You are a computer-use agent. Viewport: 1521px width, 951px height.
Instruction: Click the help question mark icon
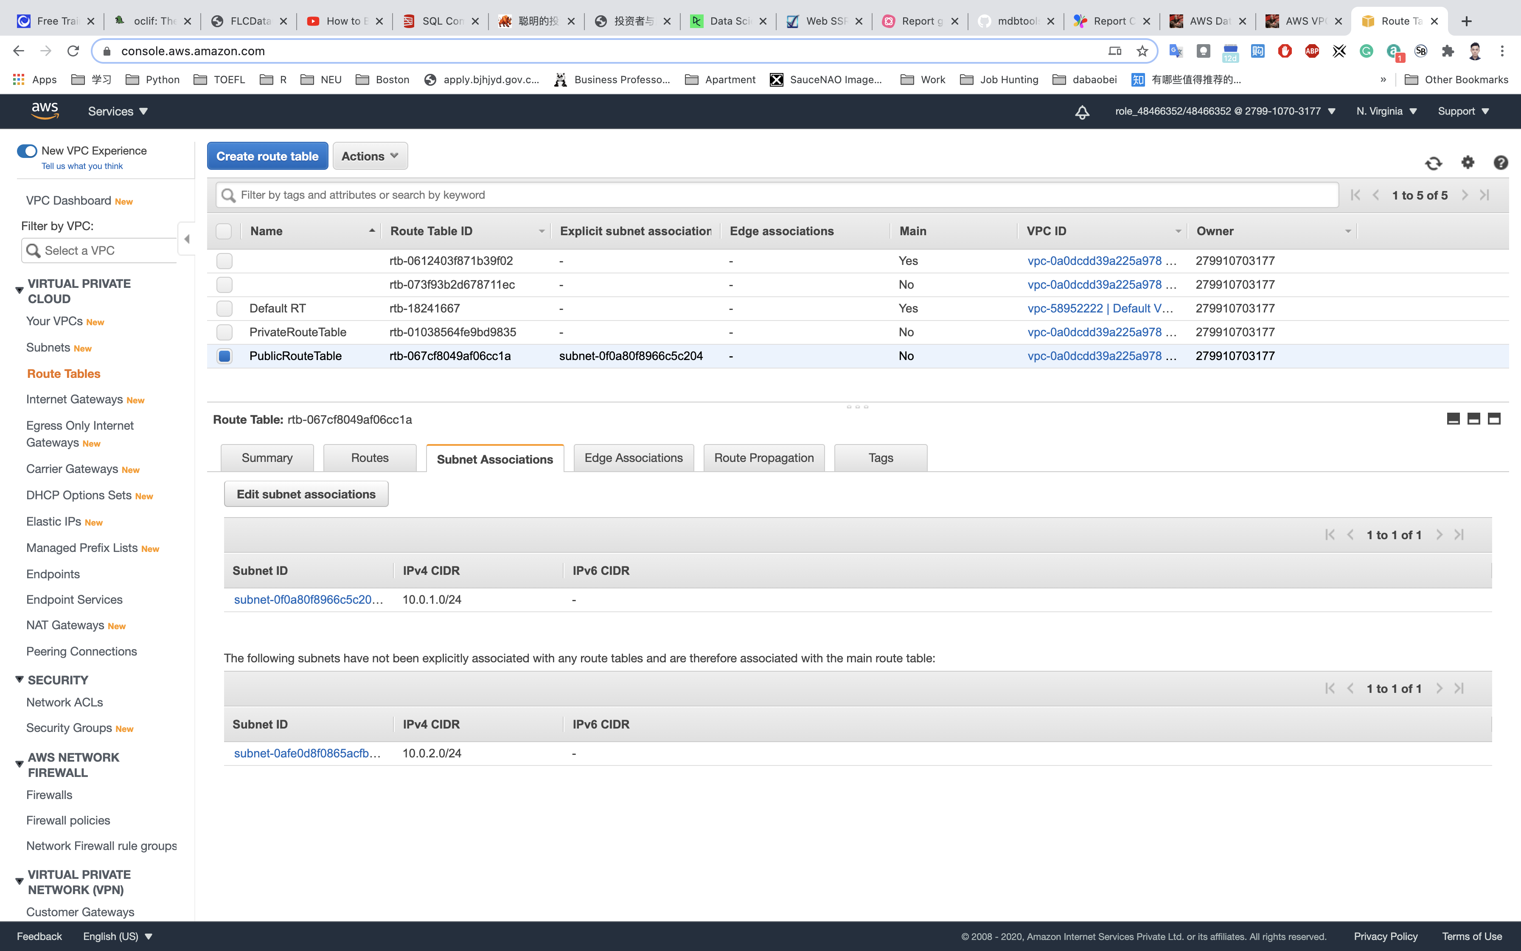[x=1500, y=163]
